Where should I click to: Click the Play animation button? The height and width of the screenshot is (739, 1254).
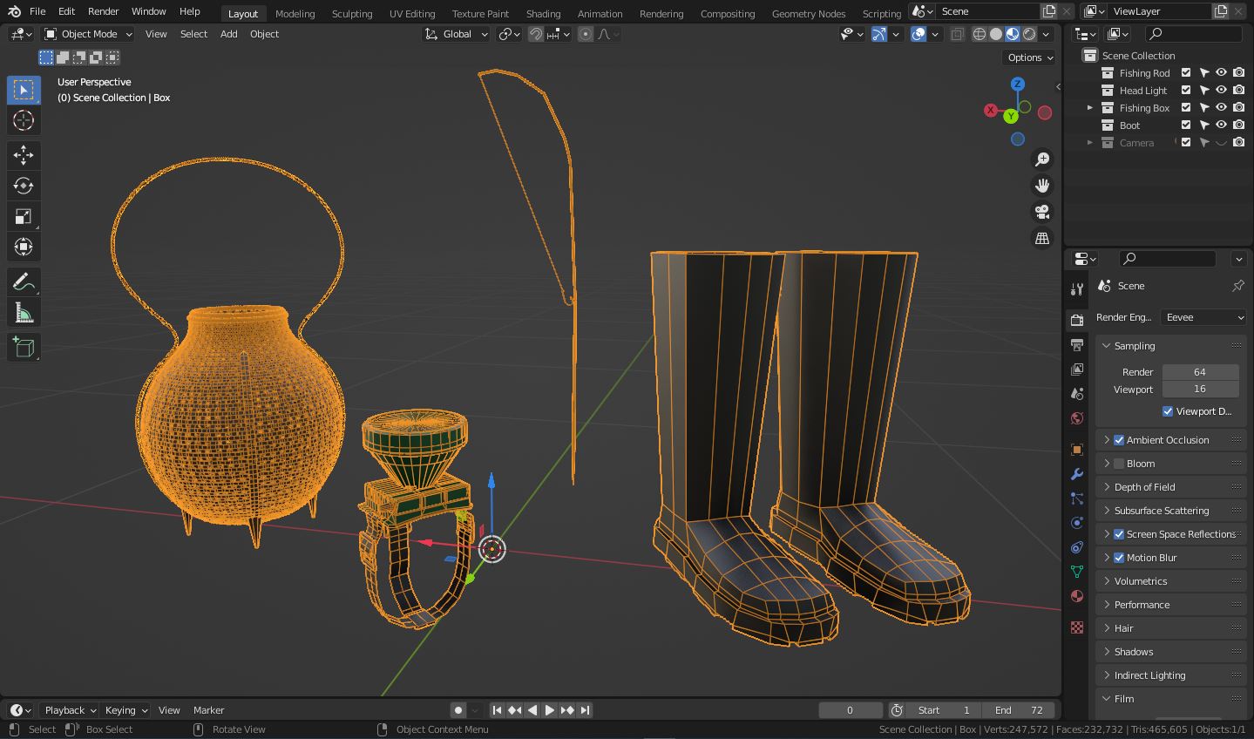pos(549,710)
